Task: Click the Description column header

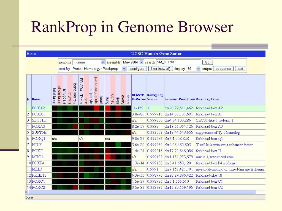Action: click(207, 99)
